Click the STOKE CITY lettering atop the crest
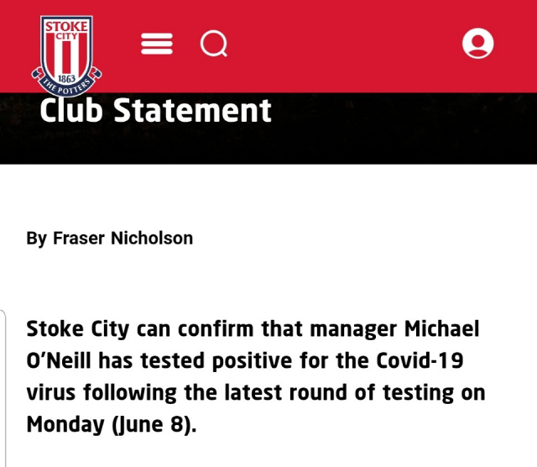The width and height of the screenshot is (537, 467). click(x=66, y=30)
